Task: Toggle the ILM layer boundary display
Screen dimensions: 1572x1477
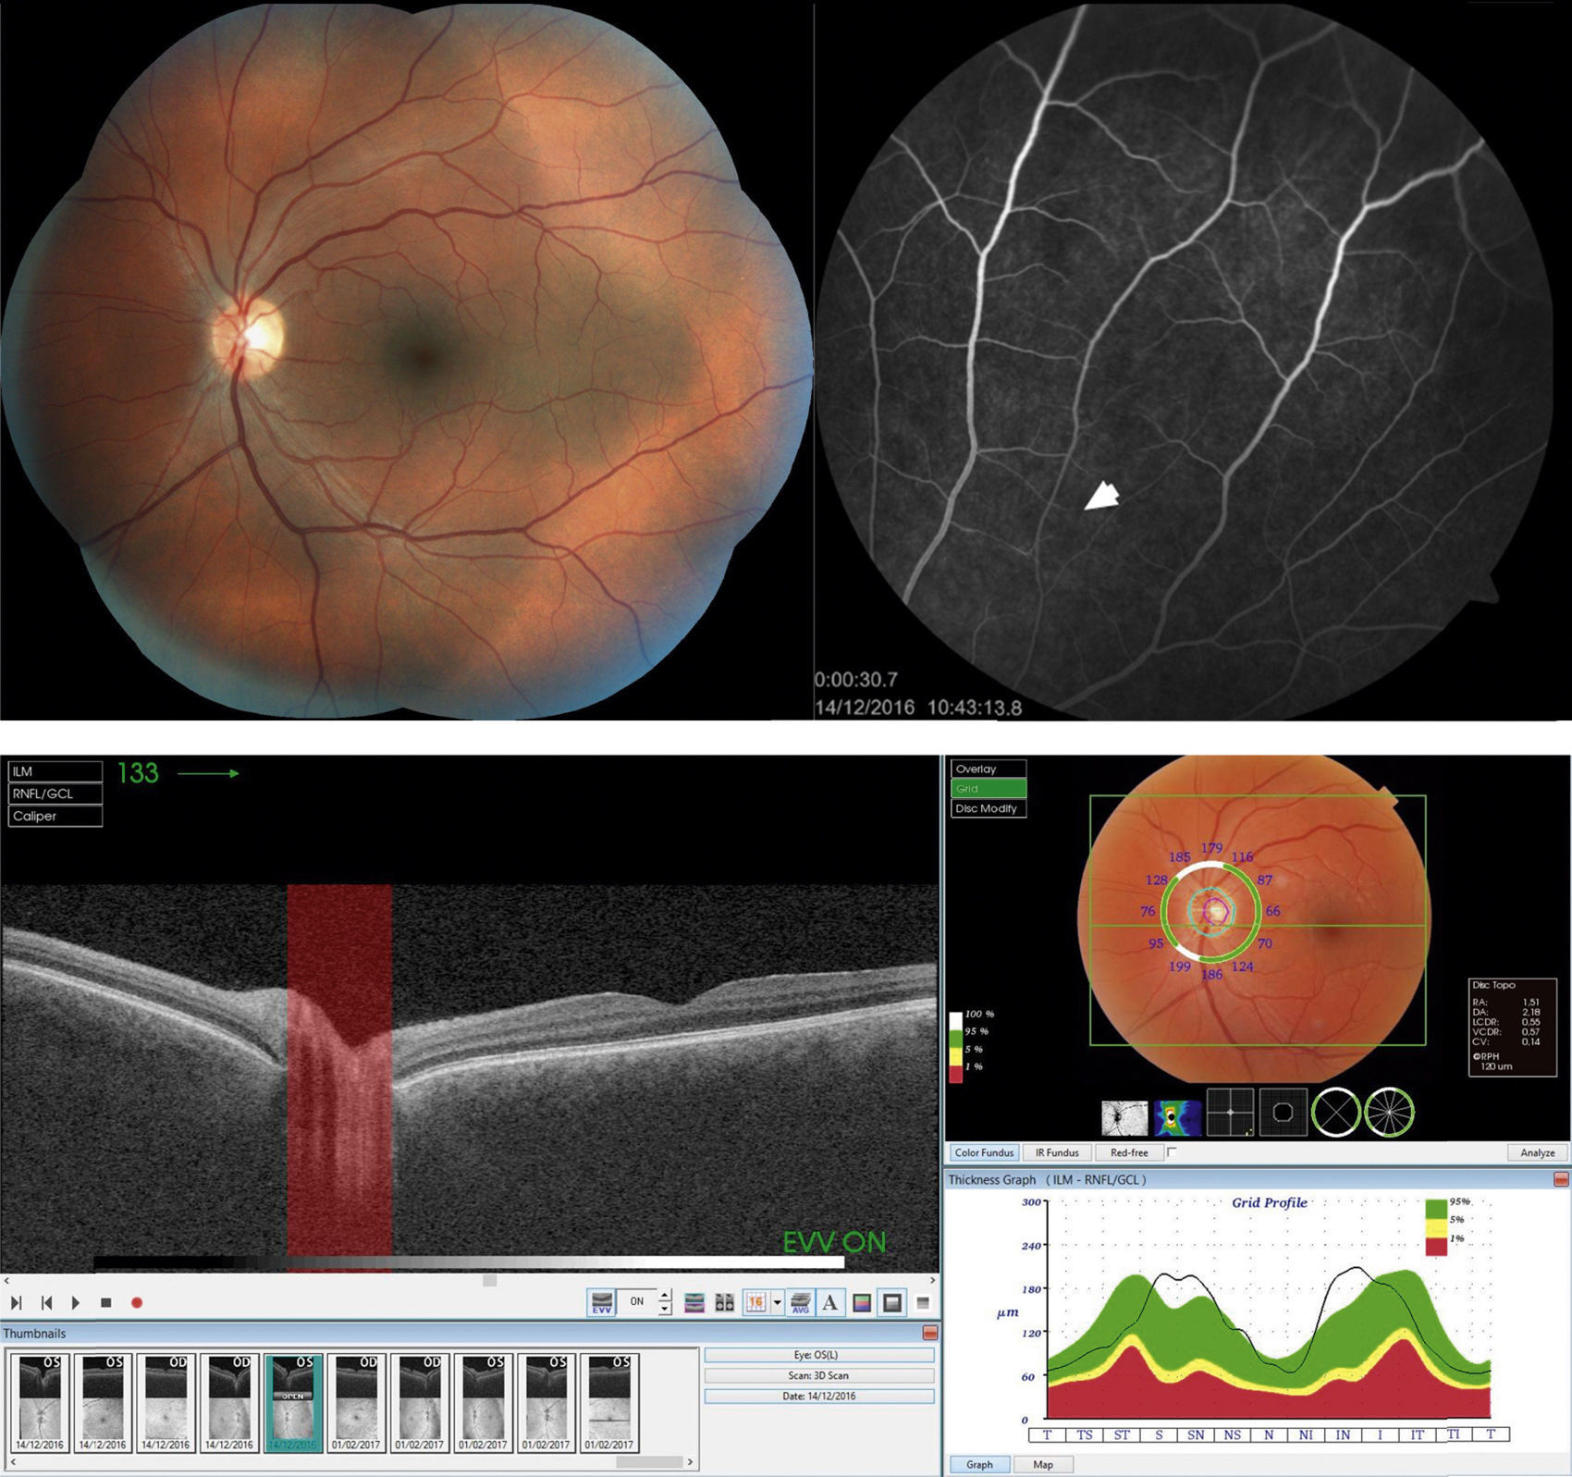Action: tap(55, 771)
